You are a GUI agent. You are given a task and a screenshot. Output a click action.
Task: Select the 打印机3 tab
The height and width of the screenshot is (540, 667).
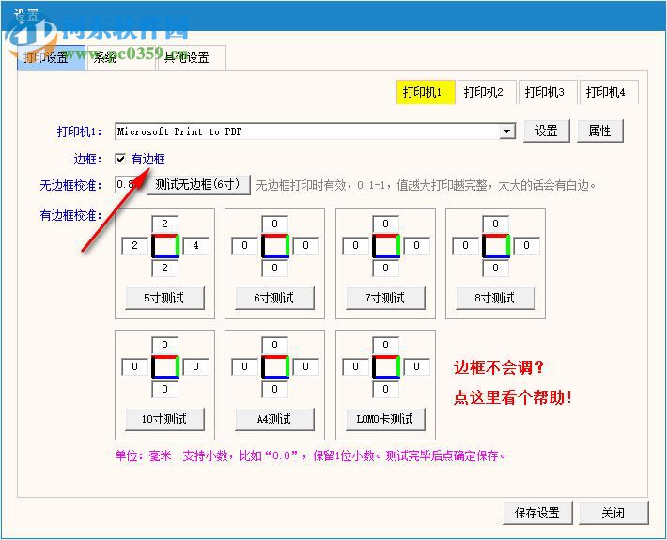[x=548, y=92]
